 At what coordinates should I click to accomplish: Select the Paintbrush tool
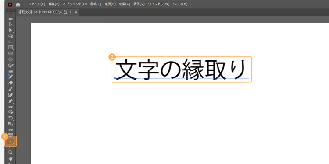point(11,89)
